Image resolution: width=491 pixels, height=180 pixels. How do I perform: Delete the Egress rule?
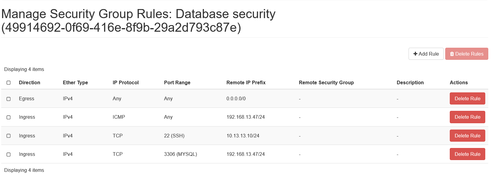click(467, 98)
